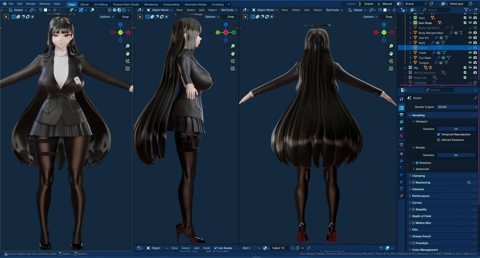Open outliner filter funnel icon
The width and height of the screenshot is (480, 258).
point(466,10)
